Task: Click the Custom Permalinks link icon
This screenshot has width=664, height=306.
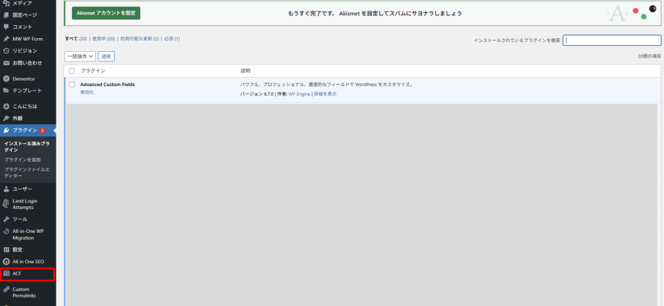Action: [6, 289]
